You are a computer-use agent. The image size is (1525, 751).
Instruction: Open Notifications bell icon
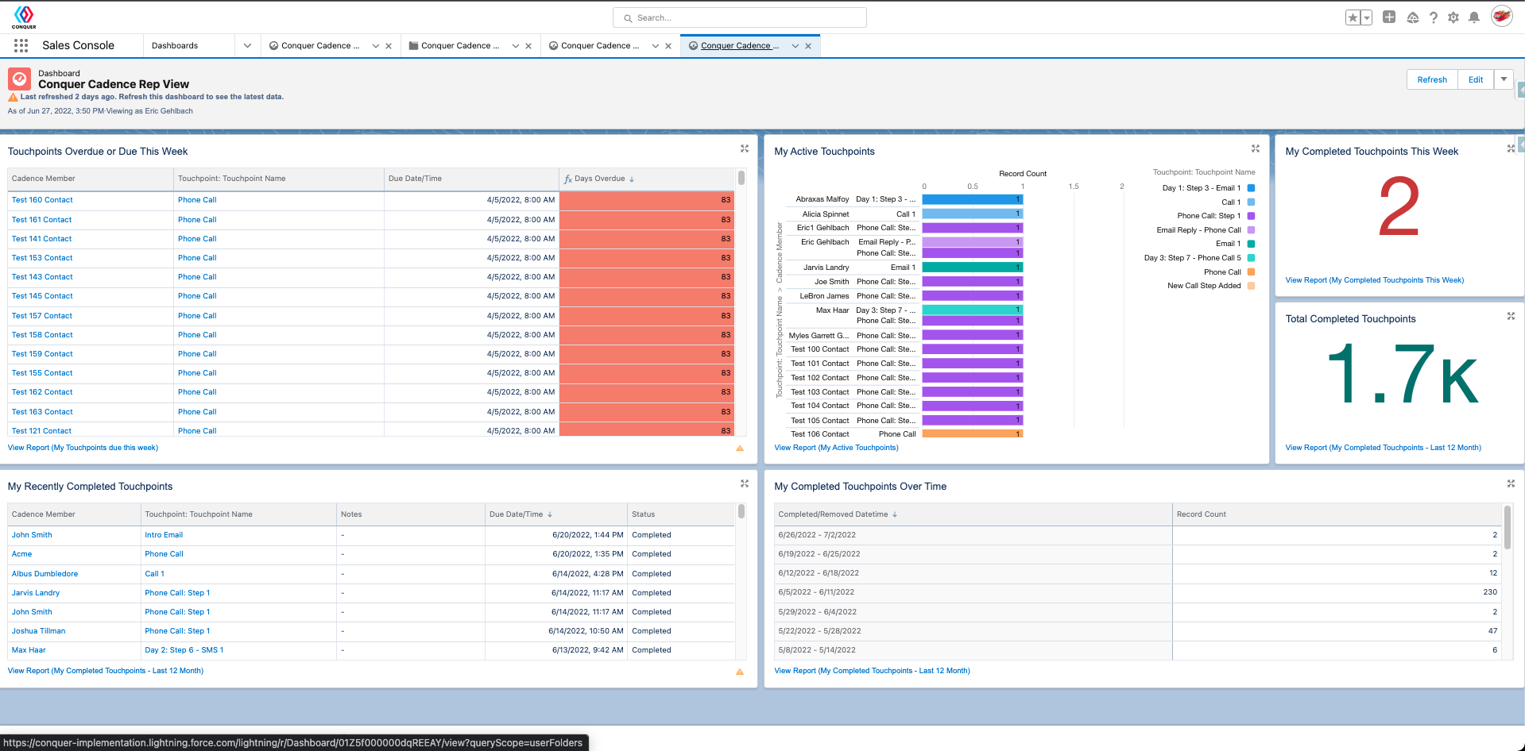pyautogui.click(x=1474, y=17)
